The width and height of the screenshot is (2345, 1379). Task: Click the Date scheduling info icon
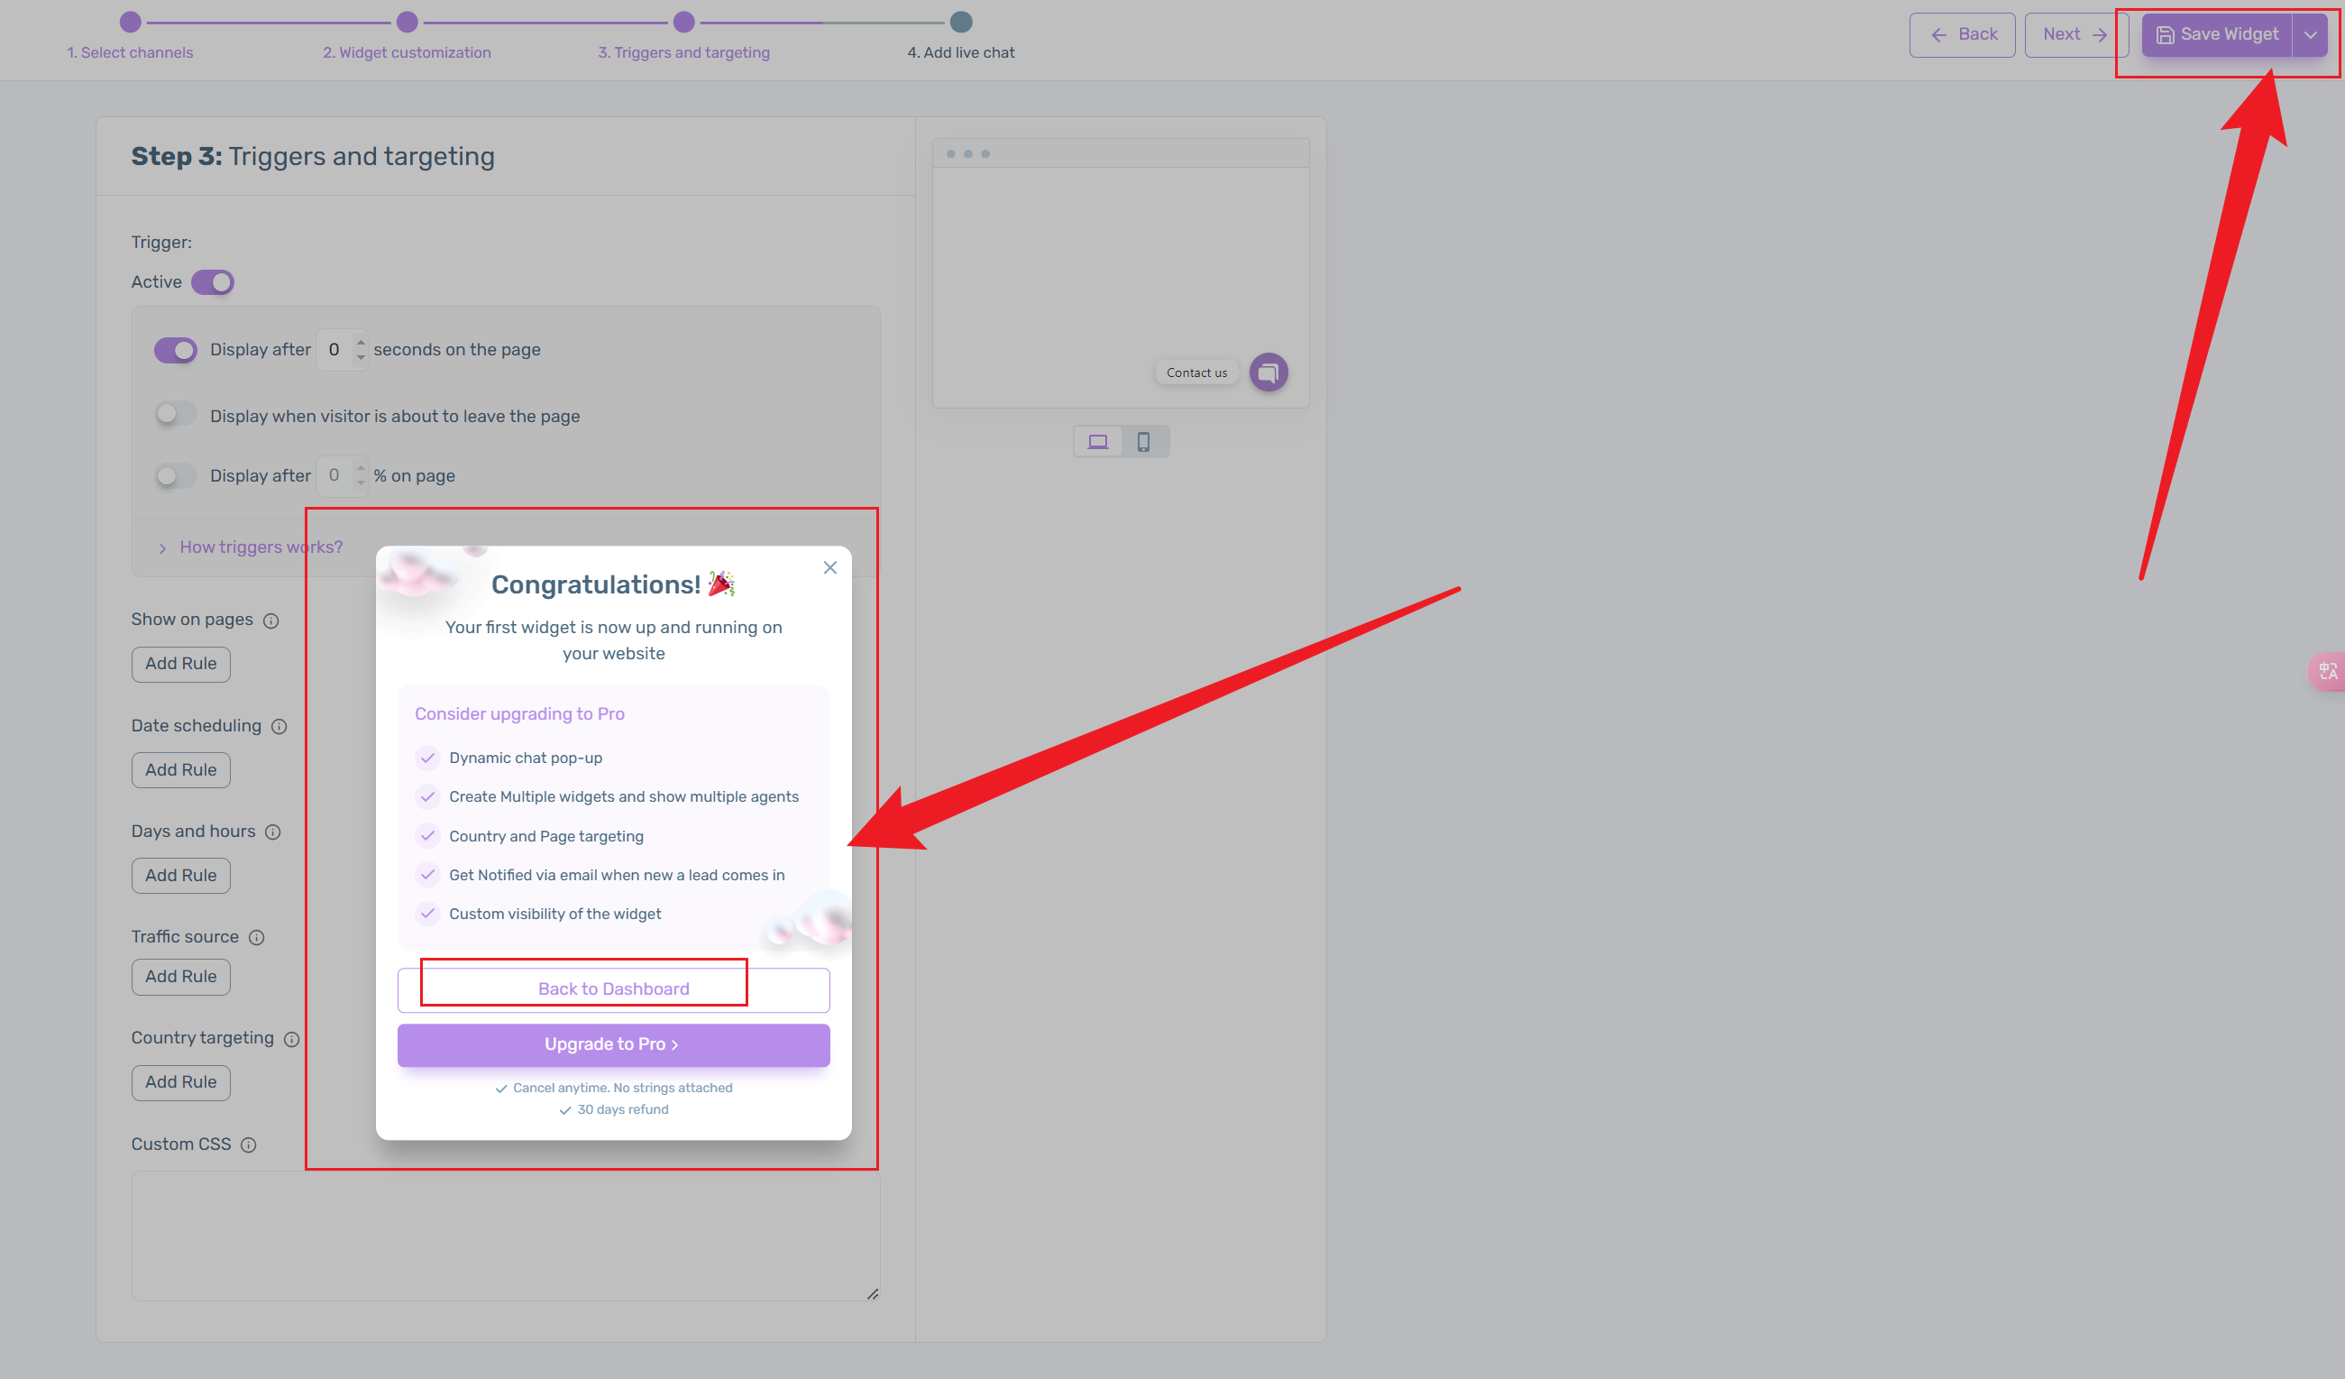point(280,727)
